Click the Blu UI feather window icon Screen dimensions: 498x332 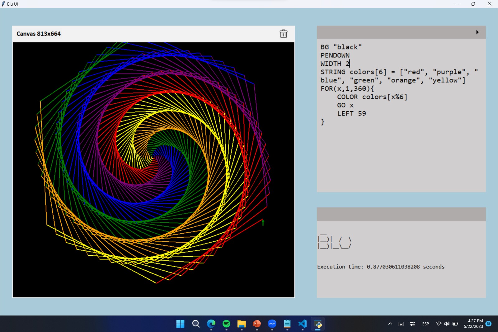click(x=3, y=4)
